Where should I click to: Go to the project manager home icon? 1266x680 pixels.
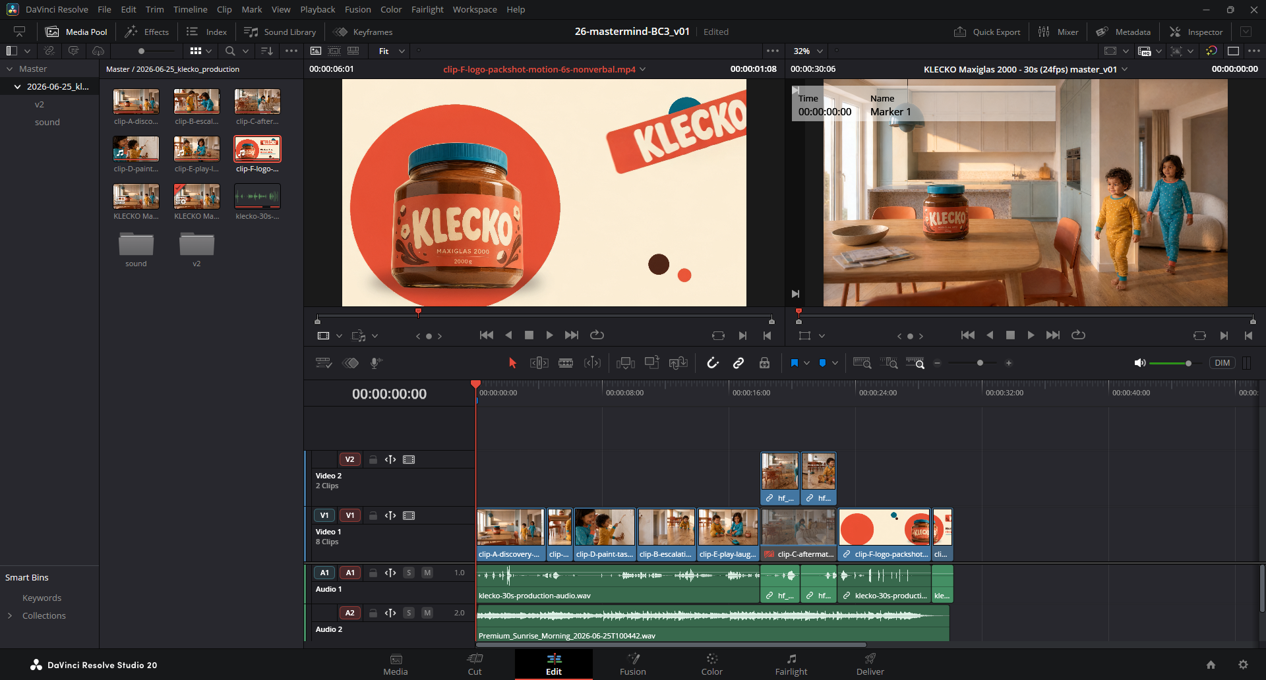tap(1211, 664)
